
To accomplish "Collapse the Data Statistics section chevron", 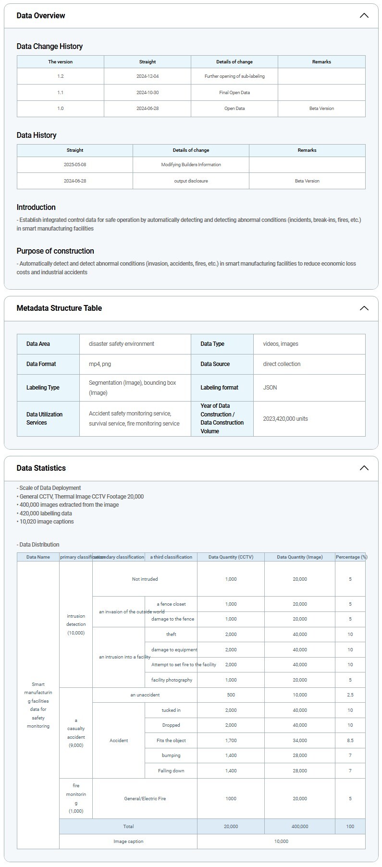I will pyautogui.click(x=364, y=468).
